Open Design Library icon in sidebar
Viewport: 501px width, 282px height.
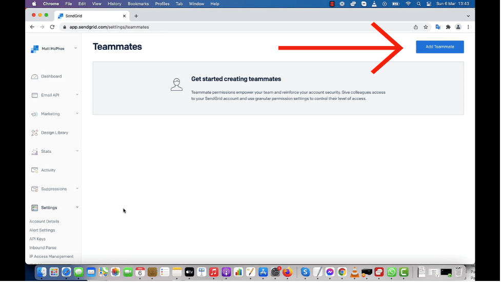pos(34,133)
